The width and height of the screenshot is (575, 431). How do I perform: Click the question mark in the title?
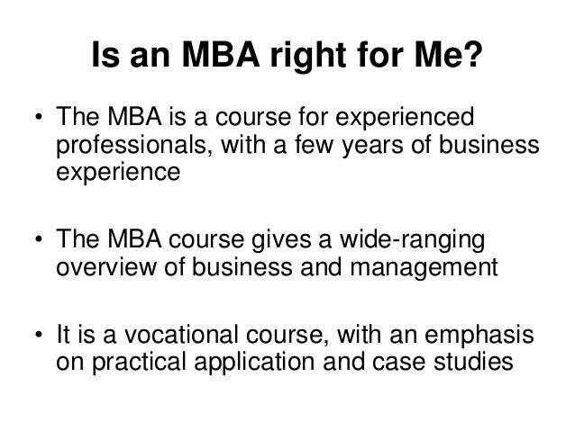pos(471,54)
